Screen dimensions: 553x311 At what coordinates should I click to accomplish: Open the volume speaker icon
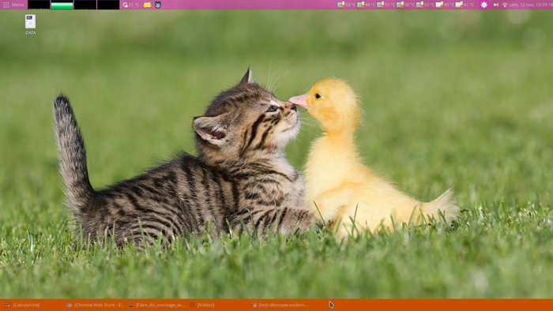coord(496,5)
